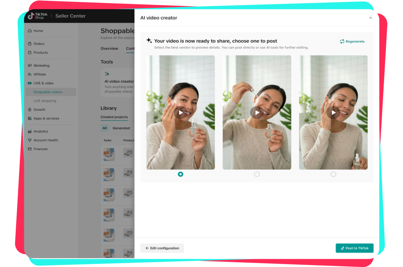The image size is (403, 267).
Task: Select the third video version to post
Action: 333,174
